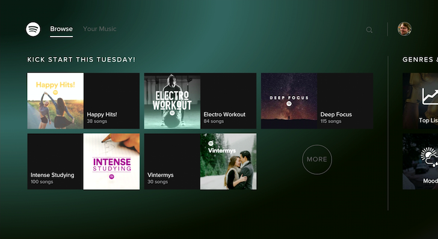The image size is (438, 239).
Task: Select the Top Lists chart icon
Action: coord(430,96)
